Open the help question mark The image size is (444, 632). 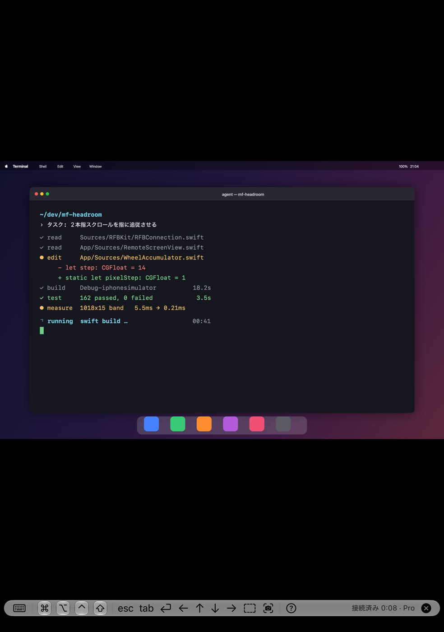pyautogui.click(x=291, y=608)
